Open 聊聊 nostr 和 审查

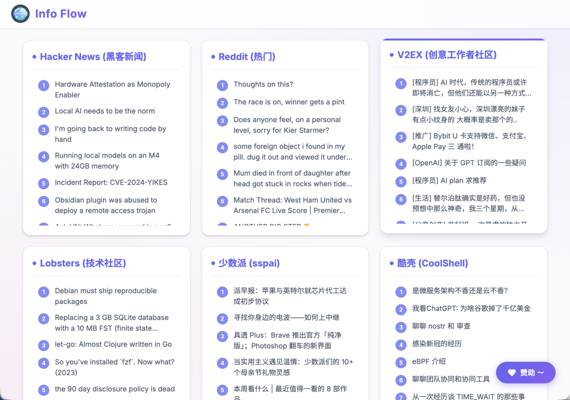441,326
